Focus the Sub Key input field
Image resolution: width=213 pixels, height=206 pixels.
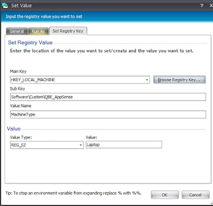pyautogui.click(x=108, y=97)
